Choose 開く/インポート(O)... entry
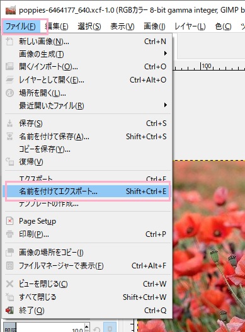This screenshot has height=332, width=245. point(88,67)
